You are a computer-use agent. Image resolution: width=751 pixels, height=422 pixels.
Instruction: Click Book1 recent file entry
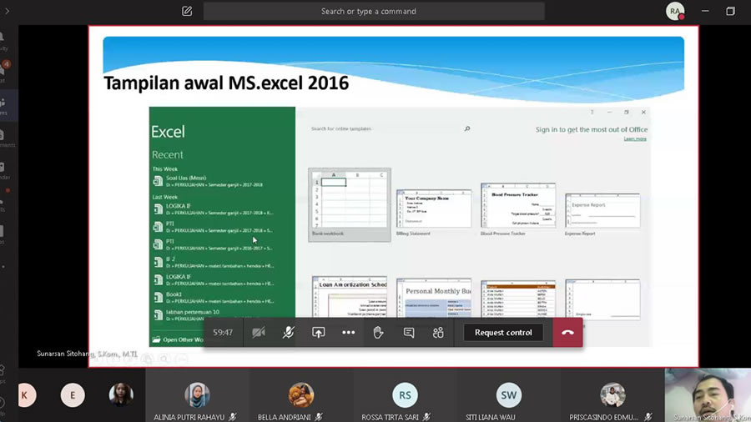(213, 298)
